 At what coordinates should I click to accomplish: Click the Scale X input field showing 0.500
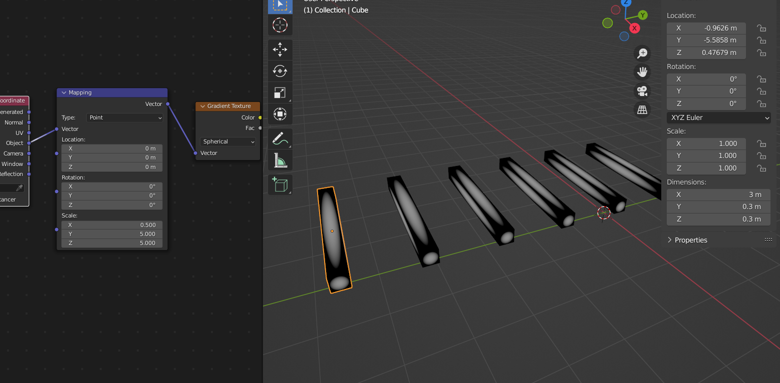[112, 225]
